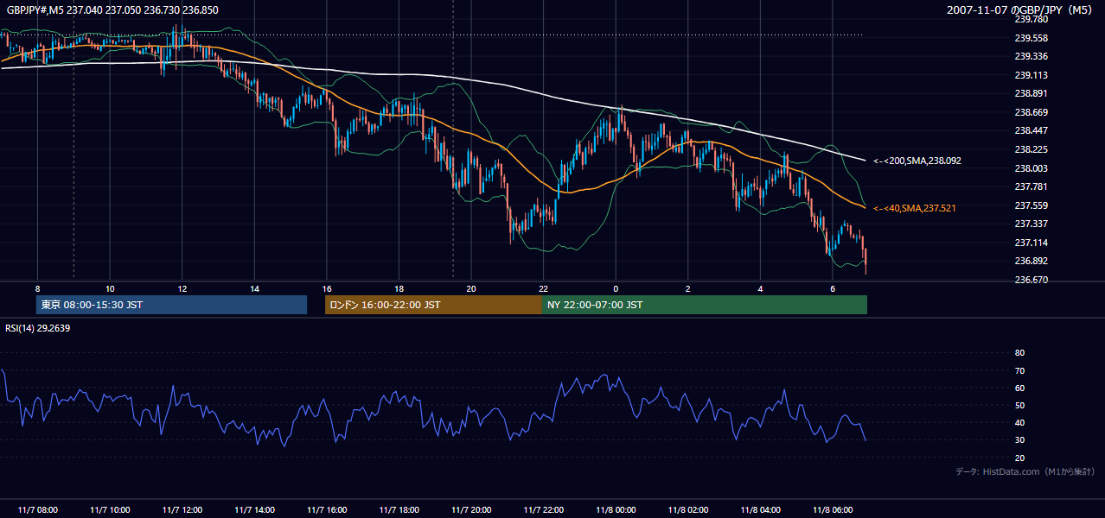Select the 40 SMA label 237.521
Viewport: 1105px width, 518px height.
915,208
